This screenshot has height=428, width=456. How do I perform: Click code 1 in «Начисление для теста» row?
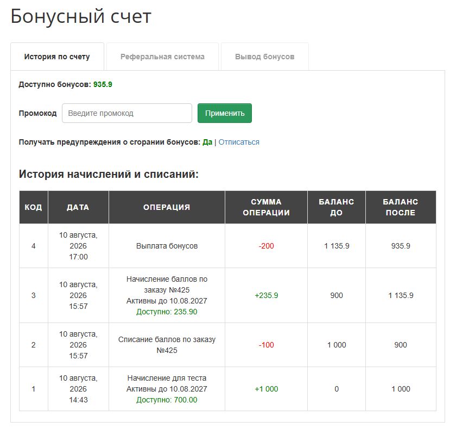pyautogui.click(x=34, y=389)
